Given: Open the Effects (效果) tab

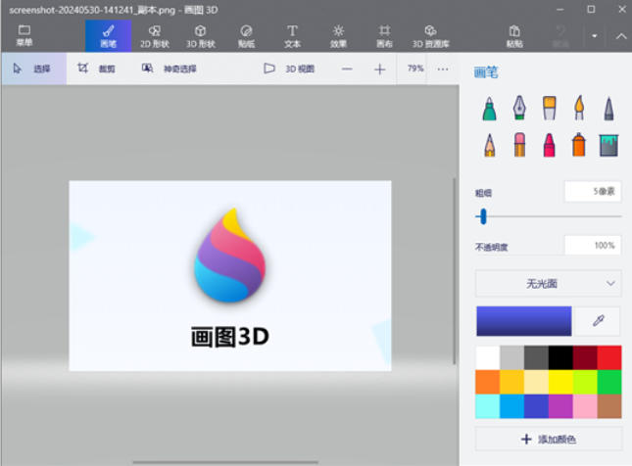Looking at the screenshot, I should [338, 36].
